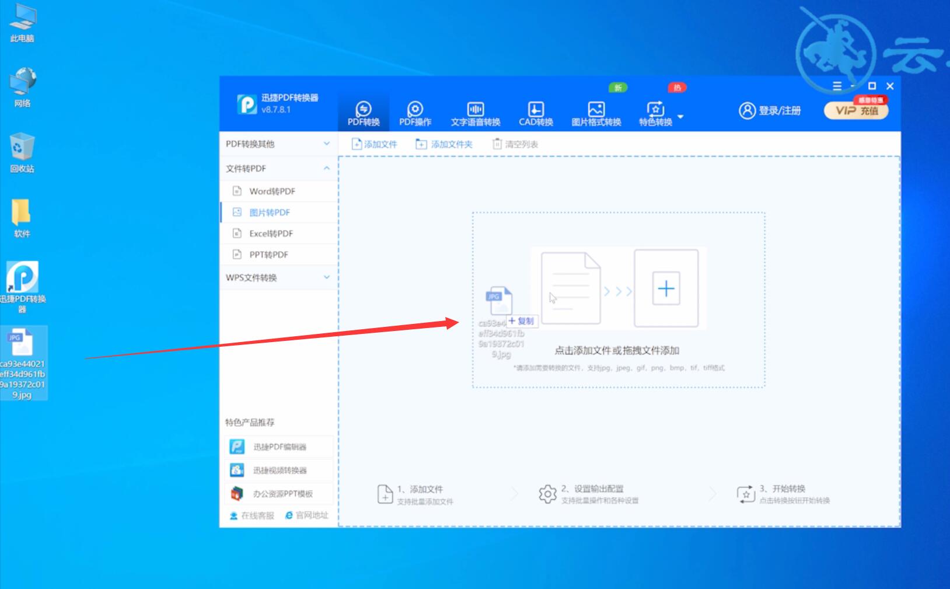
Task: Select the CAD转换 tab
Action: [536, 113]
